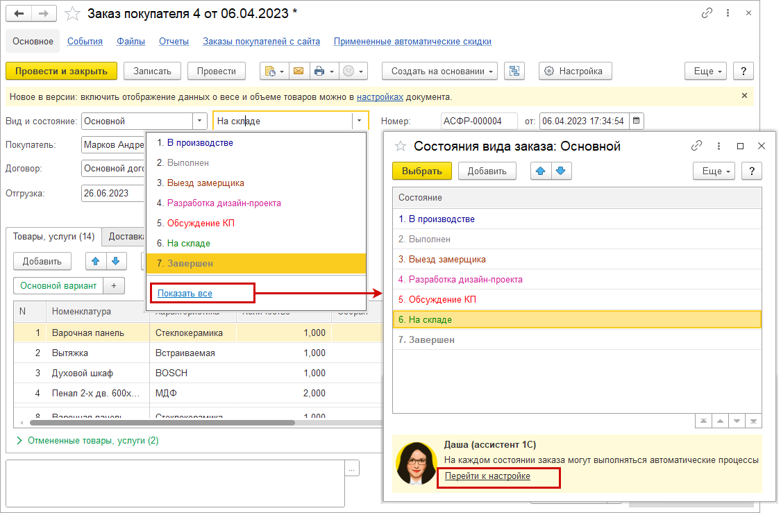This screenshot has width=781, height=513.
Task: Switch to the Основное tab
Action: (x=33, y=42)
